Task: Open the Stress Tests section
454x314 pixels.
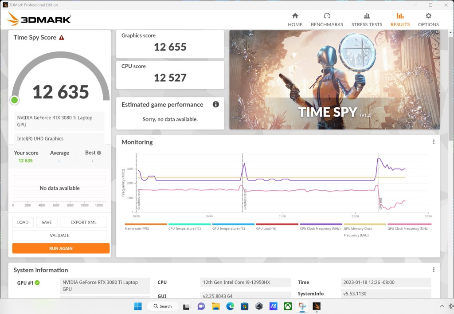Action: tap(367, 19)
